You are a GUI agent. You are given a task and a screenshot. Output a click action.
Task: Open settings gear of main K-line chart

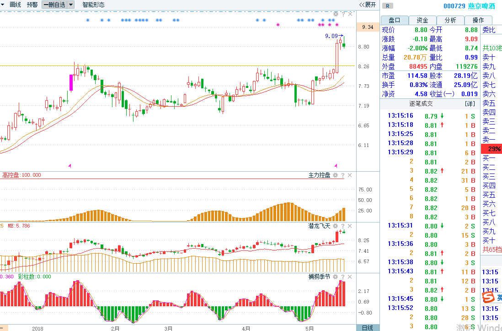click(336, 14)
